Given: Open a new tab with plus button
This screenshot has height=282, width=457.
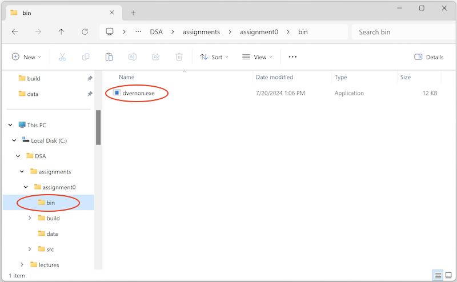Looking at the screenshot, I should tap(133, 13).
